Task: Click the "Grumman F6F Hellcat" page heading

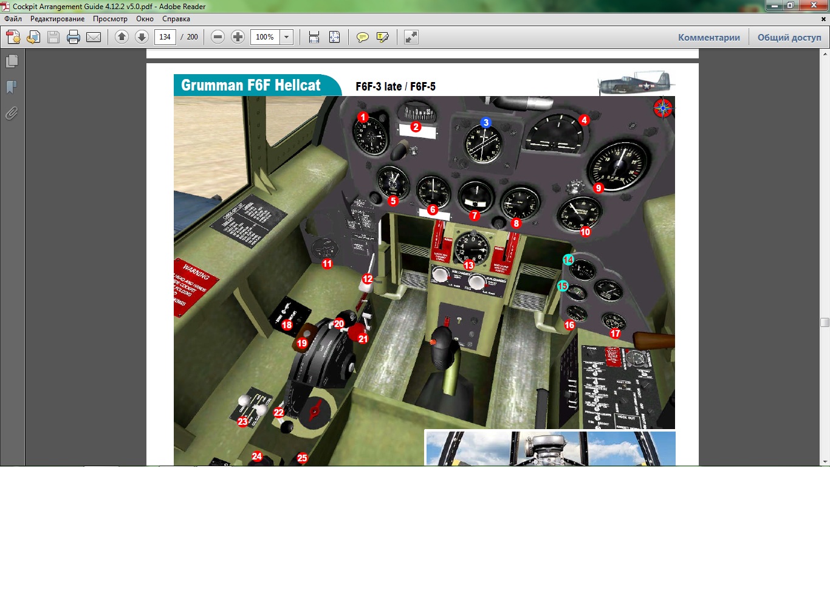Action: (250, 85)
